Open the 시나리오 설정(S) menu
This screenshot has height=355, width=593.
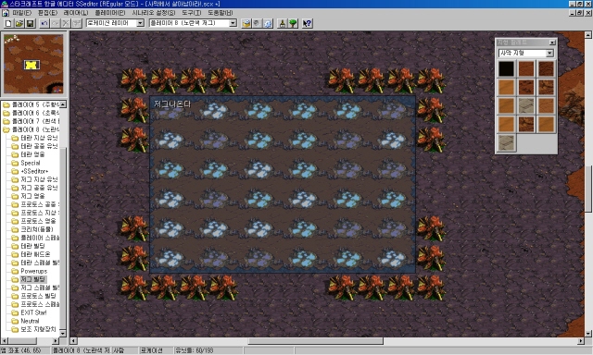[x=154, y=13]
